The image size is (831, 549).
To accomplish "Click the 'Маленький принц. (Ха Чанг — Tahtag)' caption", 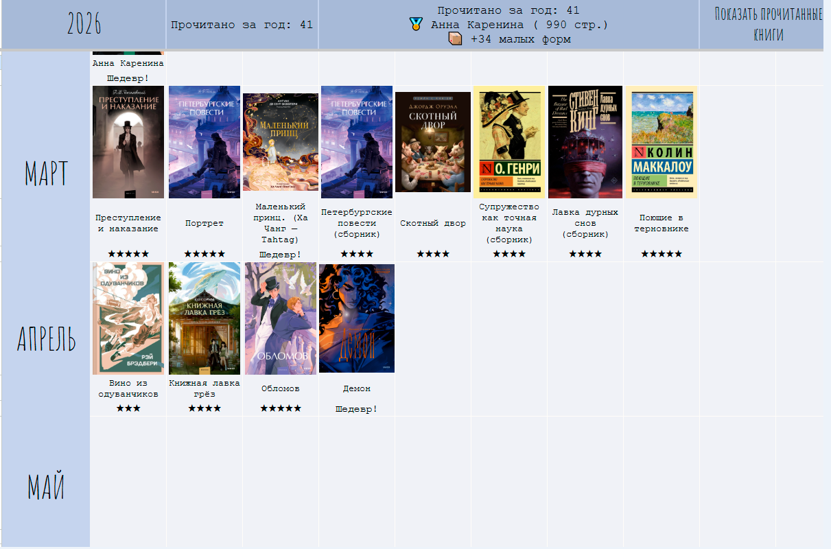I will [x=281, y=223].
